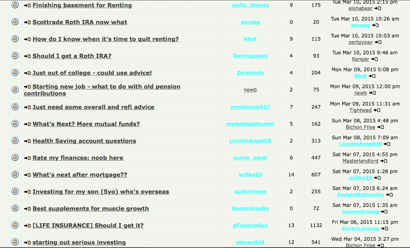Screen dimensions: 410x248
Task: Open last-post icon after KarenLorenzo
Action: pyautogui.click(x=385, y=229)
